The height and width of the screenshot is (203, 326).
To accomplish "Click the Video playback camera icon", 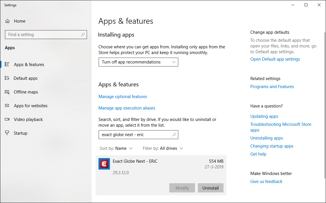I will pos(7,119).
